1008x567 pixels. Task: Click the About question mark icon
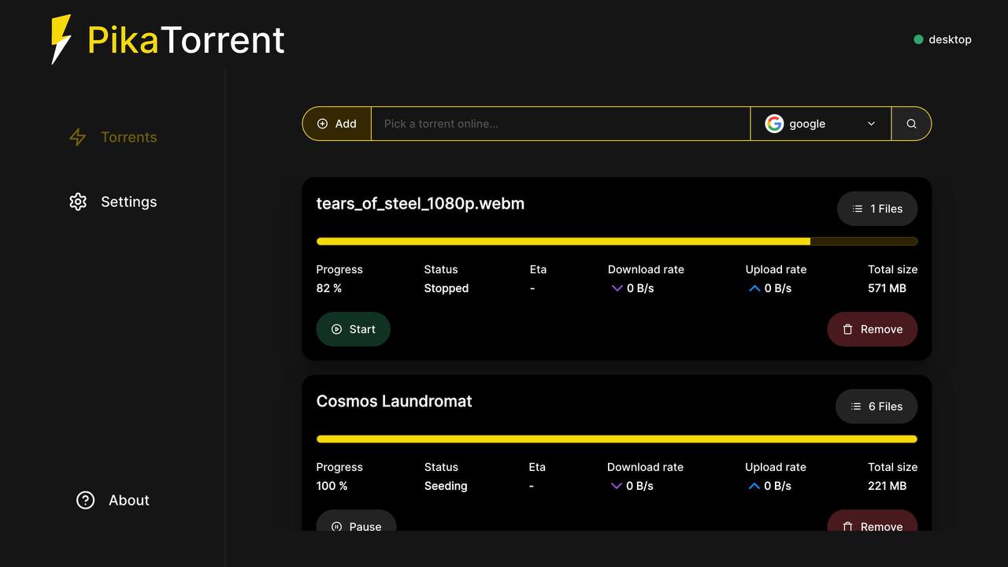(85, 500)
